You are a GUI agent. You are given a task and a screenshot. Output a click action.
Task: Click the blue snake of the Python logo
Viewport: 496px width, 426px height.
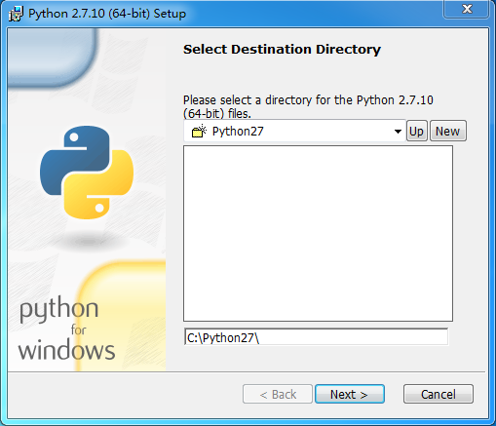click(x=75, y=161)
